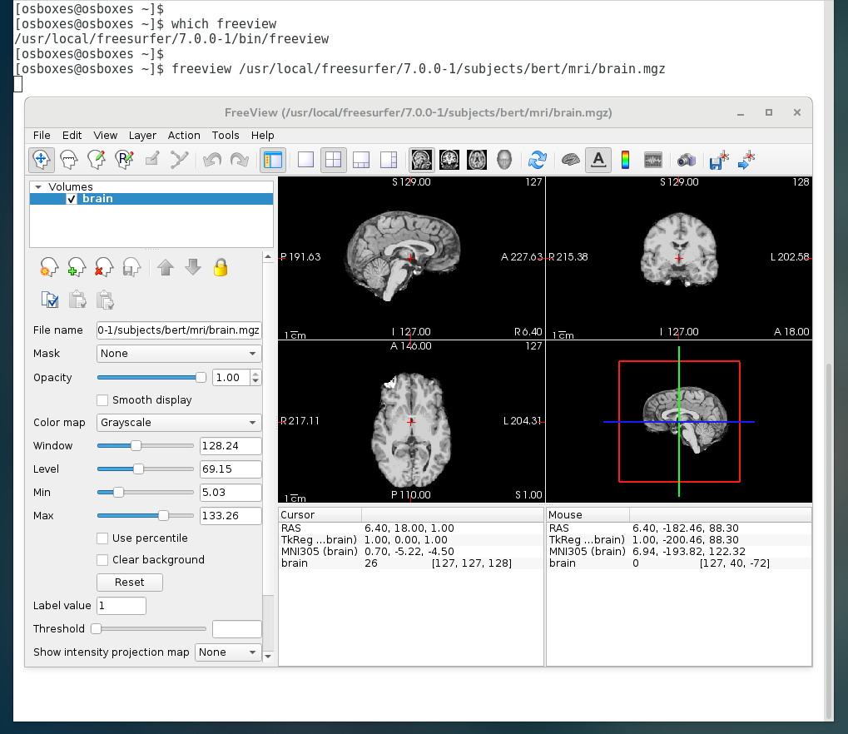Open the Tools menu
Viewport: 848px width, 734px height.
226,135
